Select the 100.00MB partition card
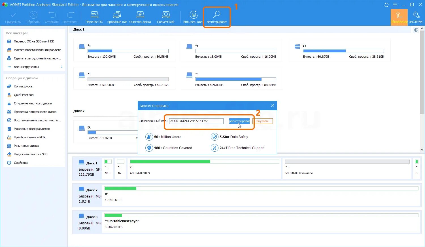The width and height of the screenshot is (425, 247). [x=124, y=50]
